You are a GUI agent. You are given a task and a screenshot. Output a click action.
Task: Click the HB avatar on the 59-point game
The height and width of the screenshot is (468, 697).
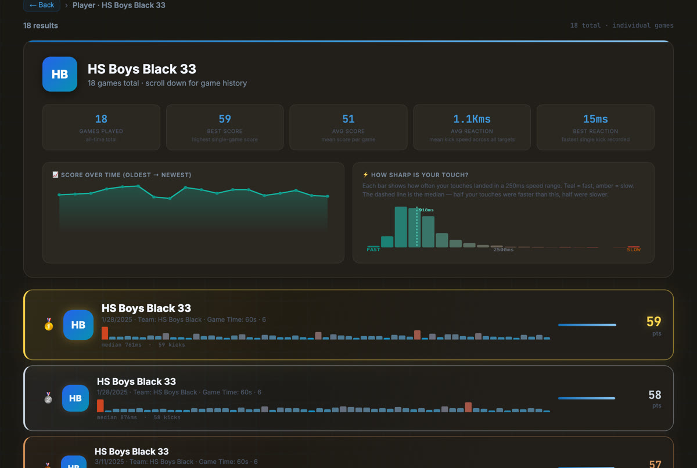point(78,325)
